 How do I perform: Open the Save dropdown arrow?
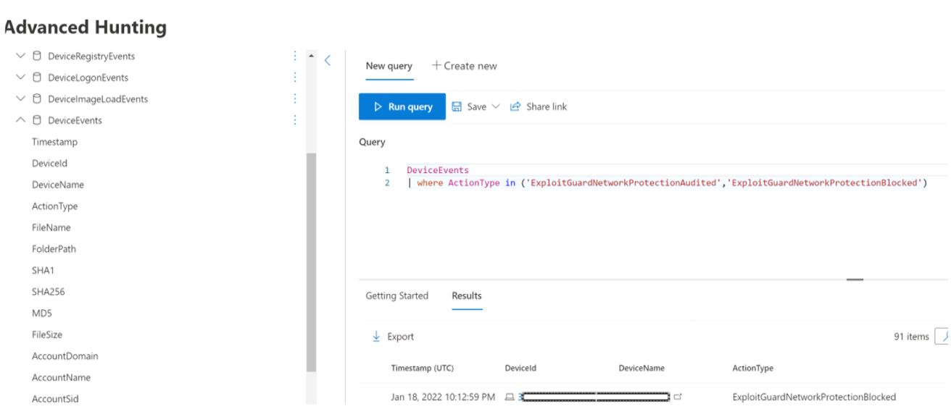[496, 106]
